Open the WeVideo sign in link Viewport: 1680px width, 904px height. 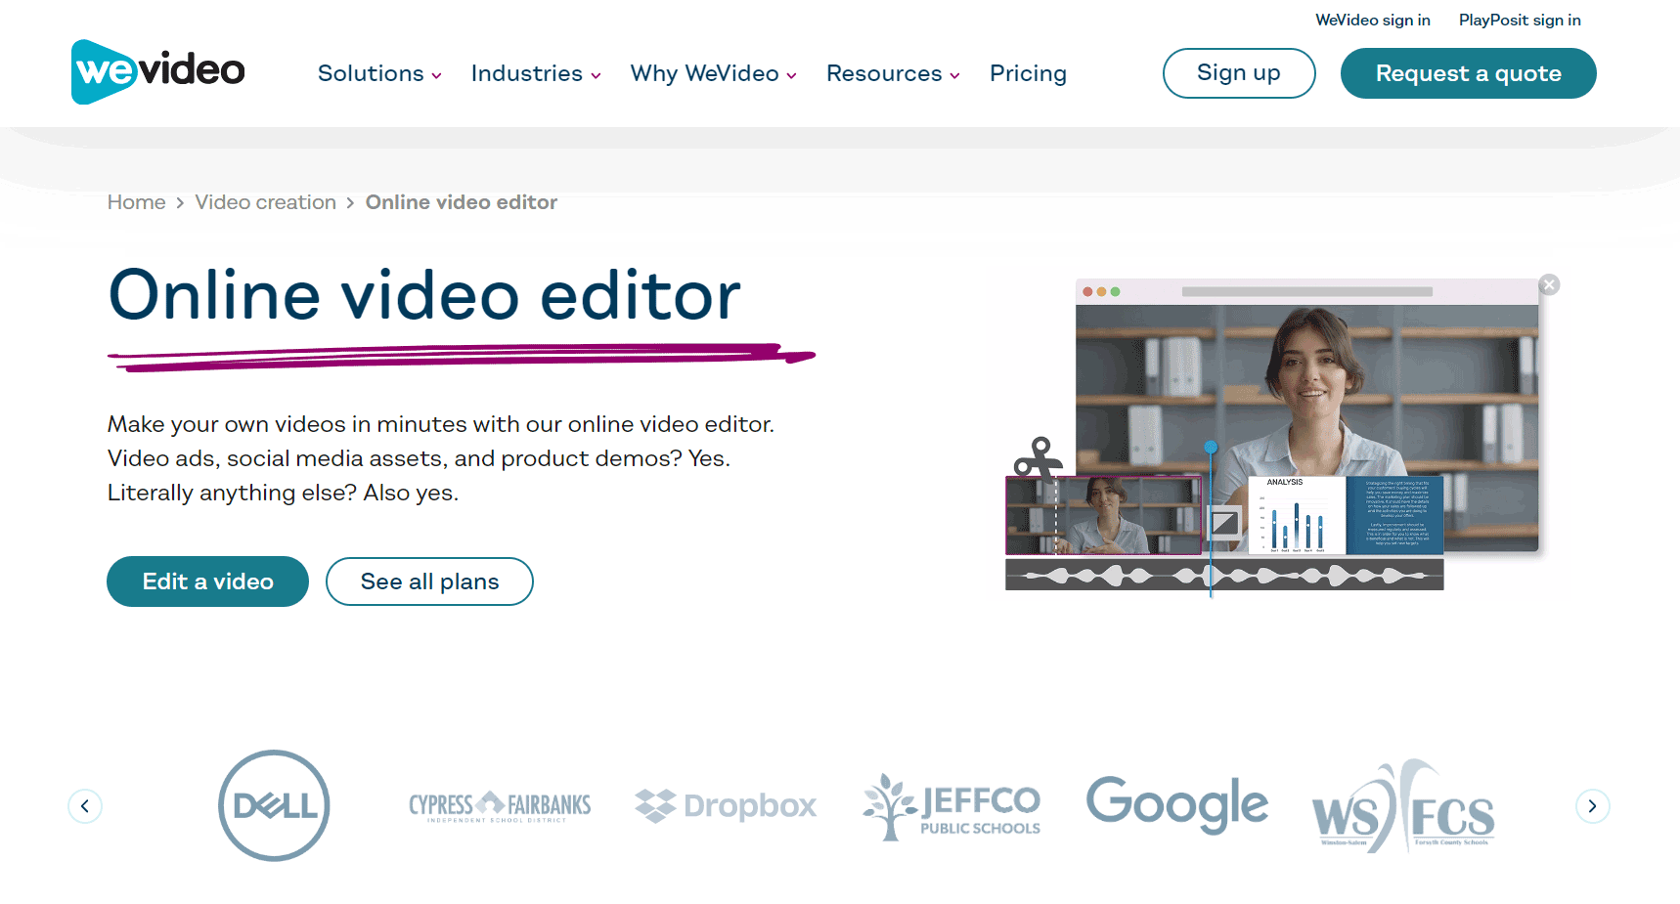click(1373, 20)
